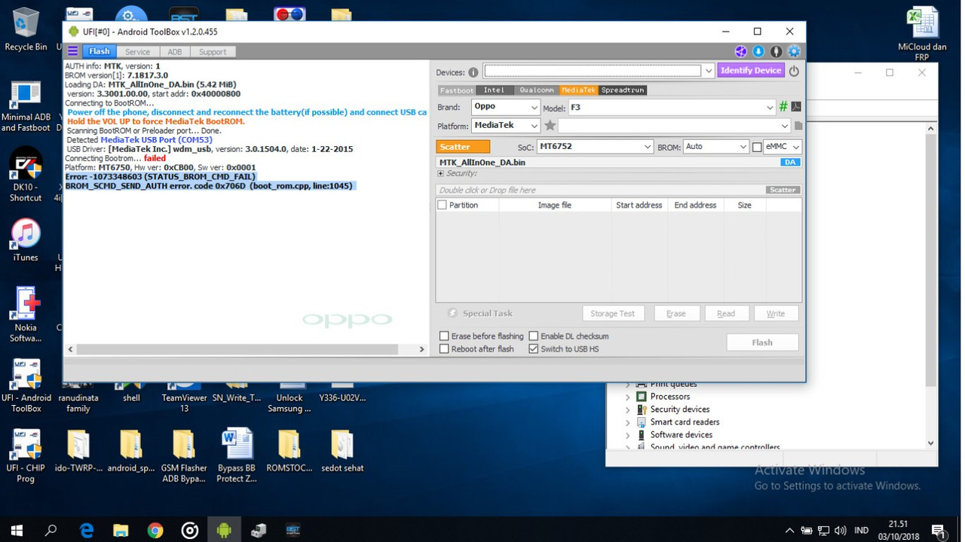Click the USB connection icon in the toolbar
Viewport: 965px width, 542px height.
[x=777, y=51]
